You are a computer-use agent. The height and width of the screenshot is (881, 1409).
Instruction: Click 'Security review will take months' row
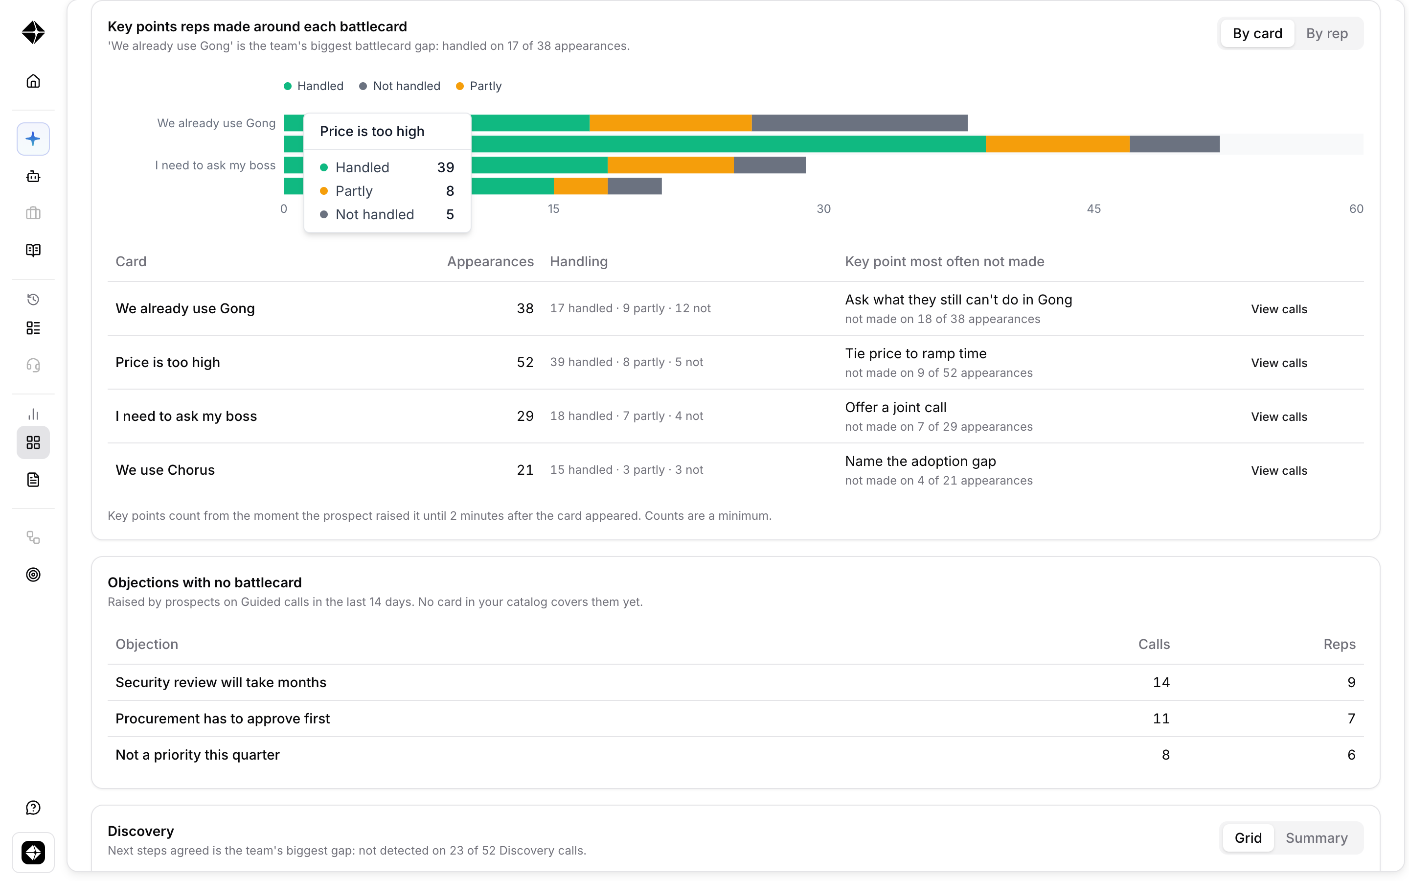tap(735, 682)
